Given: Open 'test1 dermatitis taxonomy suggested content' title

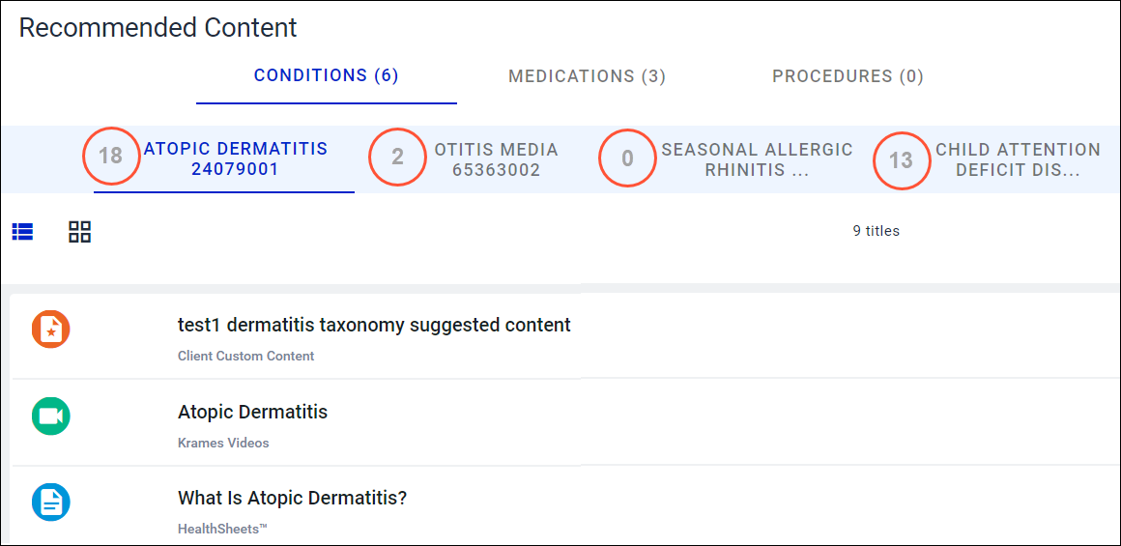Looking at the screenshot, I should tap(374, 325).
